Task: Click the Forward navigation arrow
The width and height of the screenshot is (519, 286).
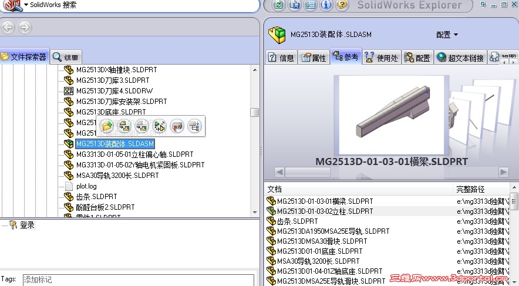Action: [x=25, y=27]
